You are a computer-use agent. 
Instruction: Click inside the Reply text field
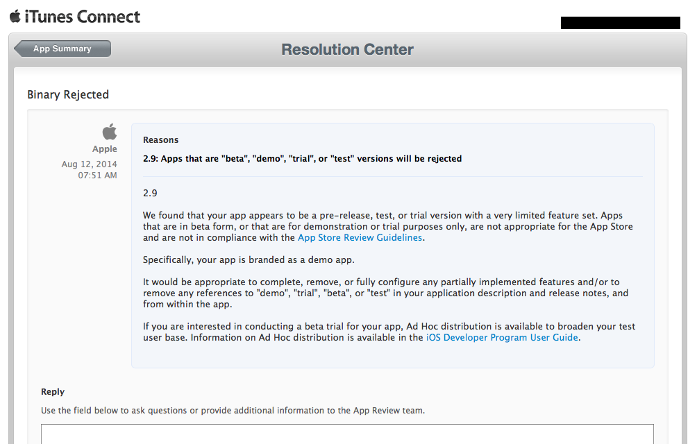(347, 434)
